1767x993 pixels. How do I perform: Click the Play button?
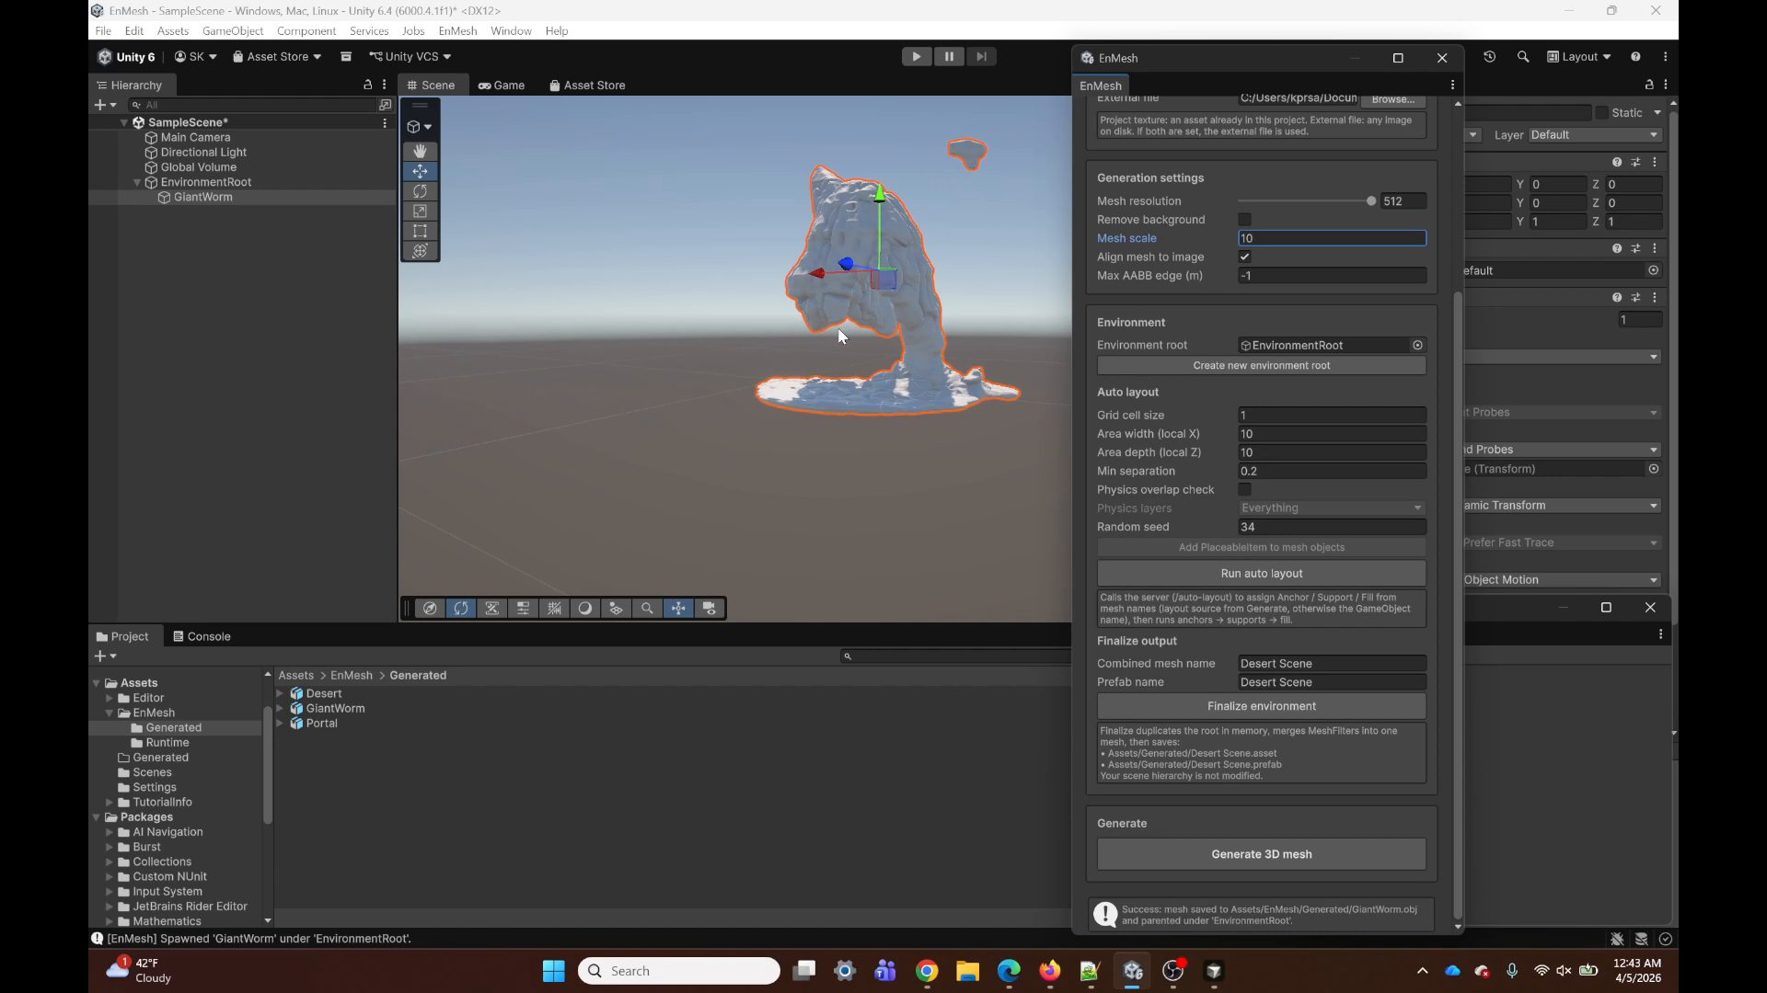point(916,57)
